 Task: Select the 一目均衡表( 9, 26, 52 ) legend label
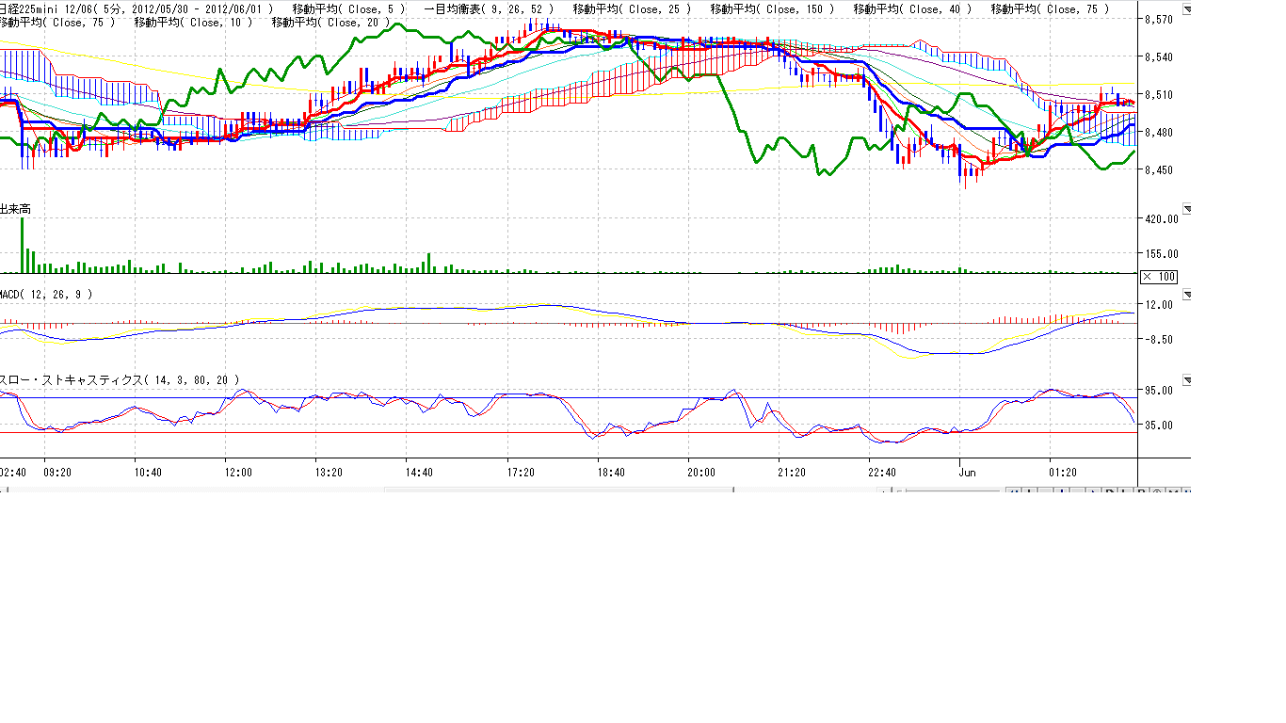click(488, 9)
